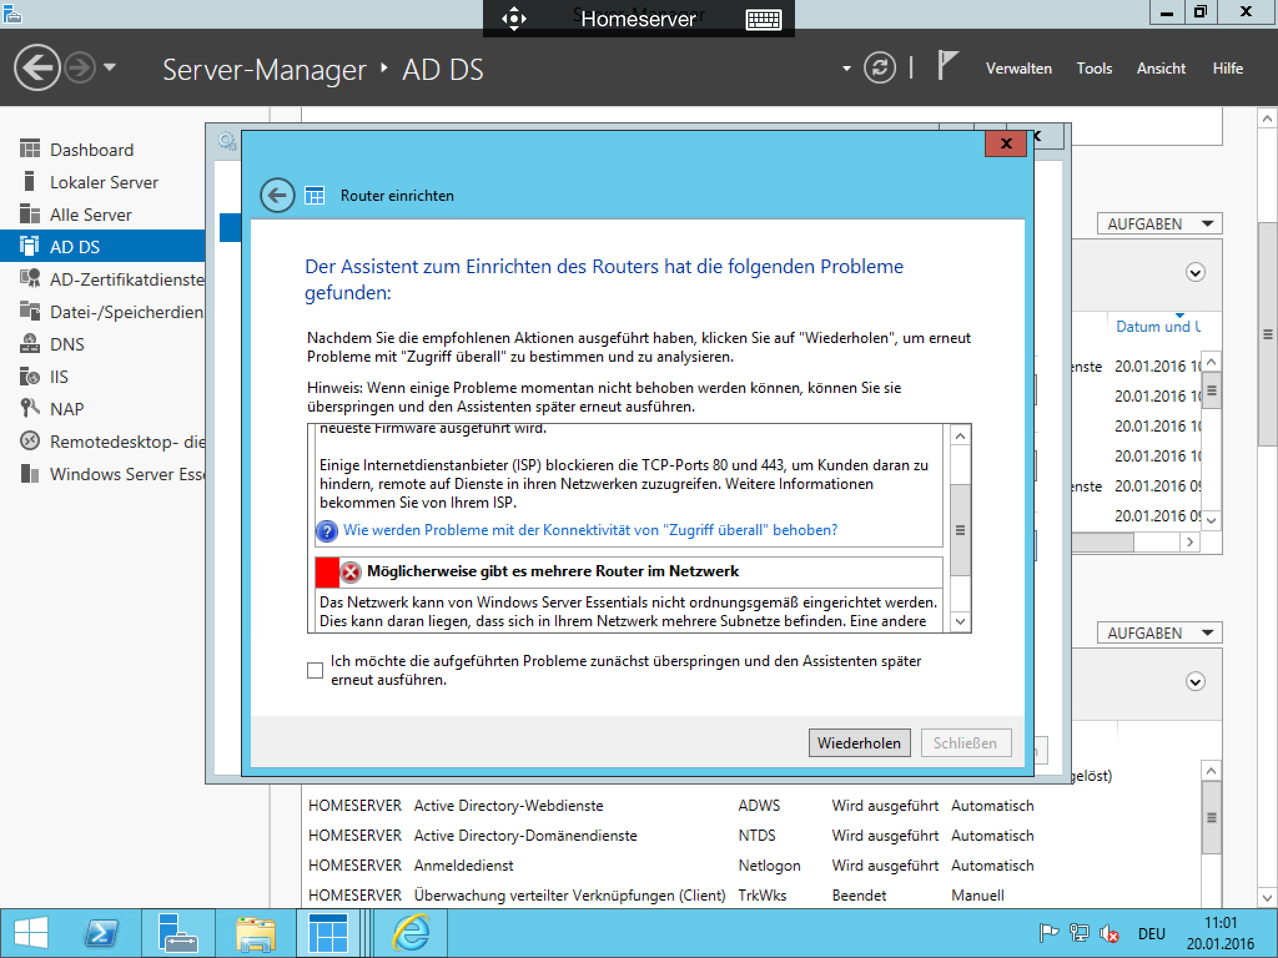Click the network tray icon
1278x958 pixels.
tap(1080, 933)
